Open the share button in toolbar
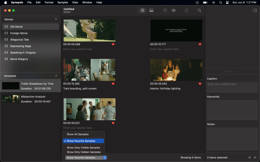260x162 pixels. point(187,10)
